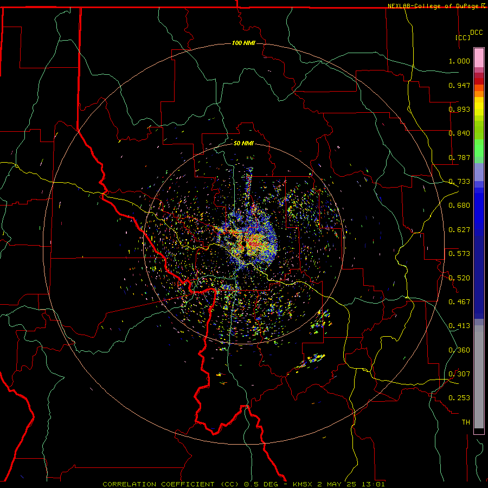Click the 0.733 value on the scale
Screen dimensions: 488x488
(x=459, y=182)
